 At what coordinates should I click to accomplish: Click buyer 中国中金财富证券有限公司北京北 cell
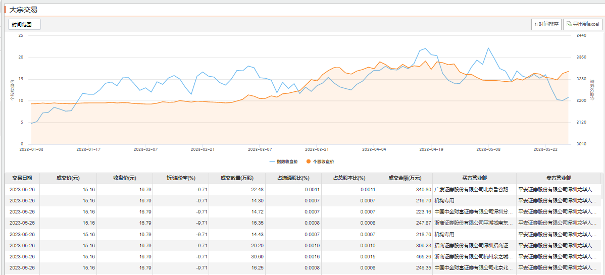coord(474,268)
